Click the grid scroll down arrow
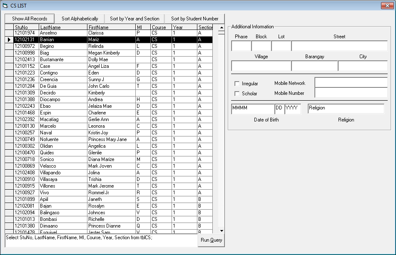This screenshot has width=396, height=255. (222, 230)
